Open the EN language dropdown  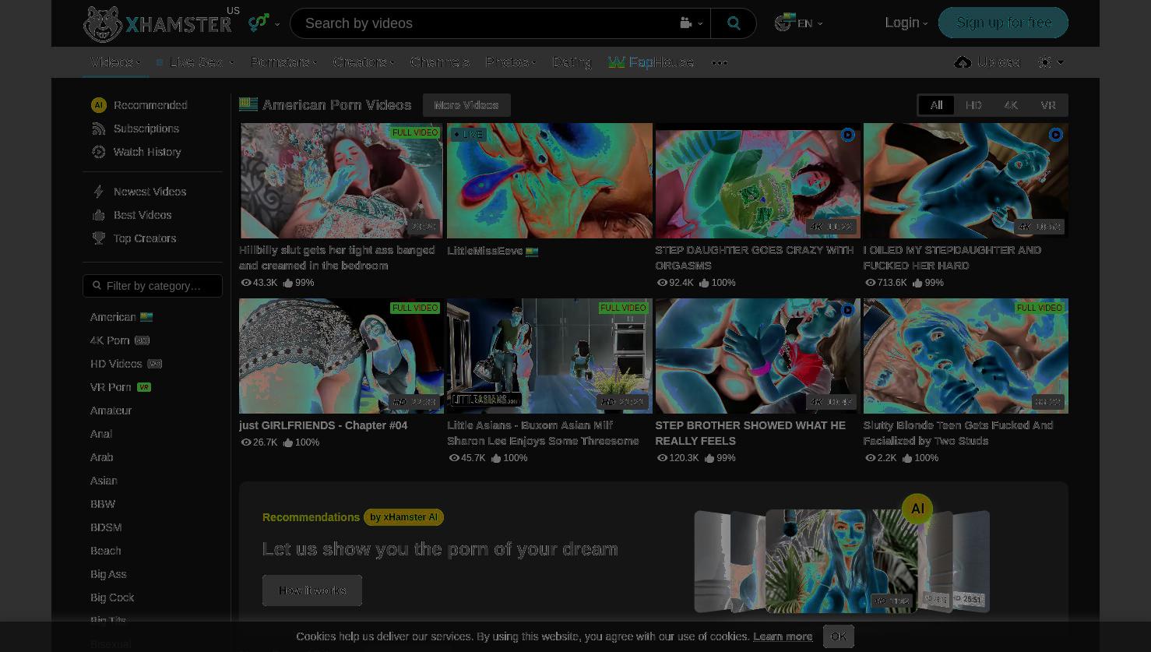click(799, 23)
